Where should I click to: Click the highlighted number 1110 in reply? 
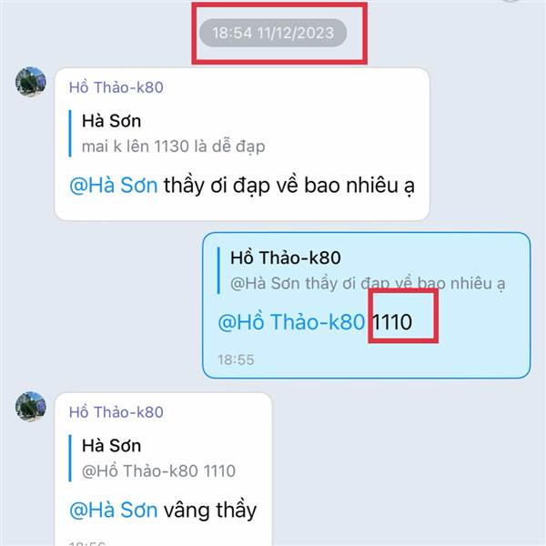392,322
